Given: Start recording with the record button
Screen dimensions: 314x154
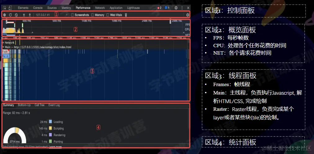Looking at the screenshot, I should [x=5, y=15].
